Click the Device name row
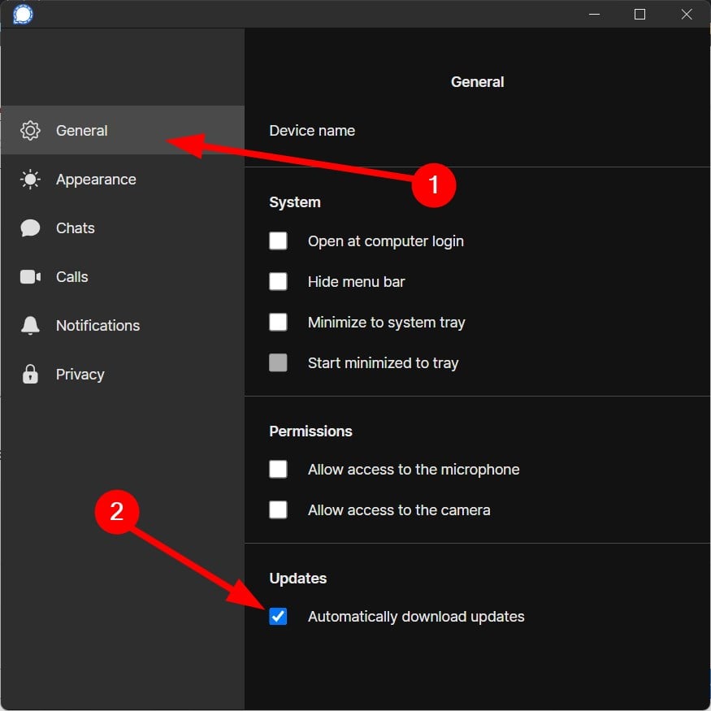The height and width of the screenshot is (711, 711). pyautogui.click(x=477, y=131)
